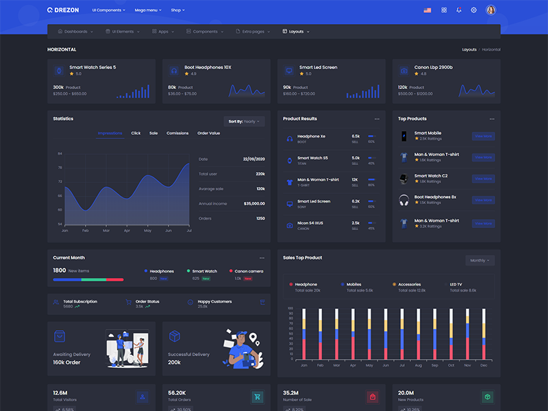Switch to the Click statistics tab
The width and height of the screenshot is (548, 411).
click(136, 133)
